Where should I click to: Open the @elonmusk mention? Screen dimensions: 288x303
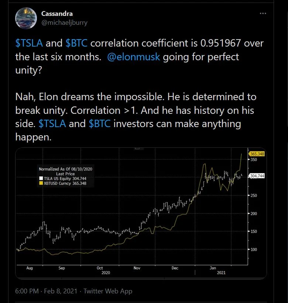[133, 57]
